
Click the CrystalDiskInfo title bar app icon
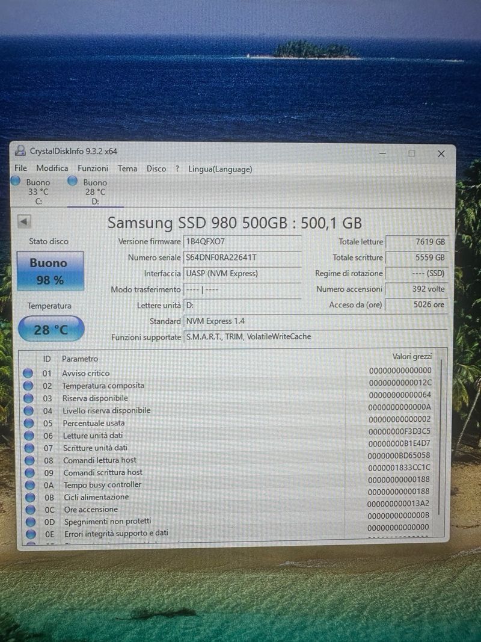click(x=20, y=151)
